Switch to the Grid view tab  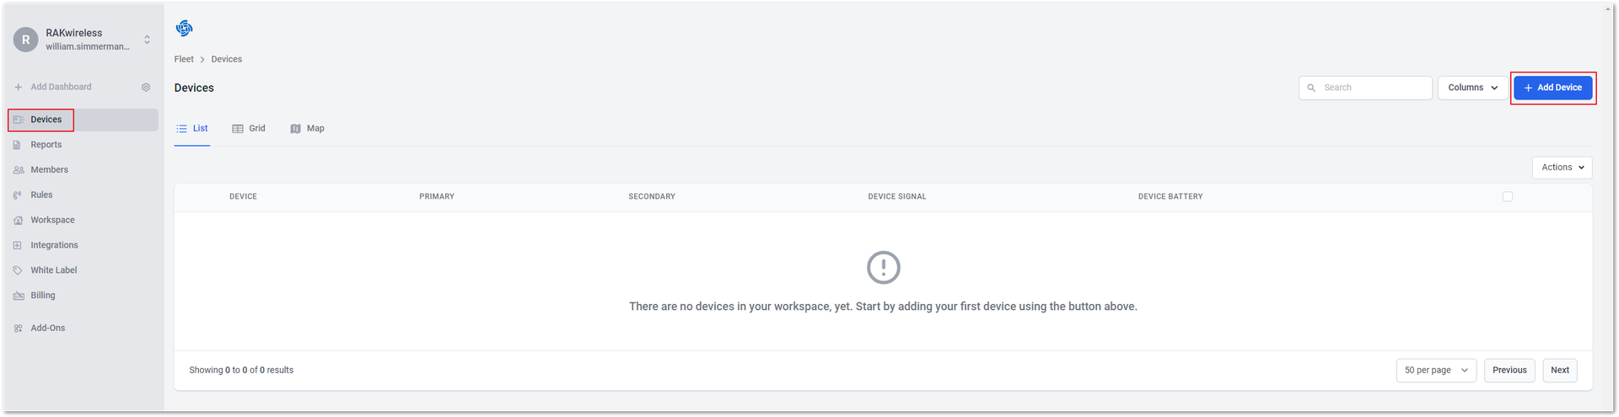point(249,129)
